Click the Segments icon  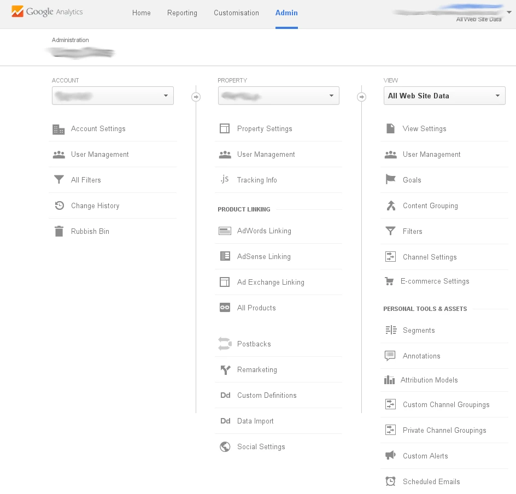pyautogui.click(x=391, y=330)
